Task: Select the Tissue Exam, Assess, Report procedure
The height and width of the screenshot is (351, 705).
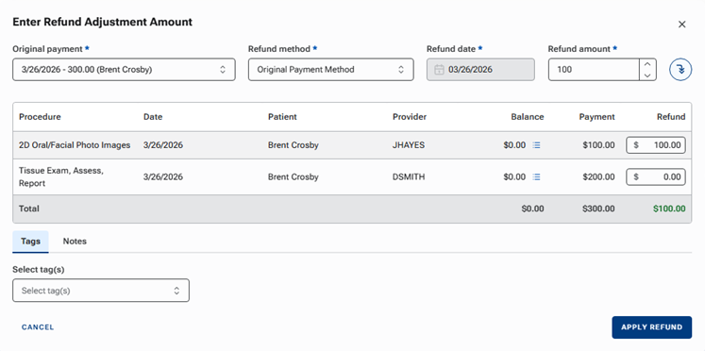Action: tap(61, 177)
